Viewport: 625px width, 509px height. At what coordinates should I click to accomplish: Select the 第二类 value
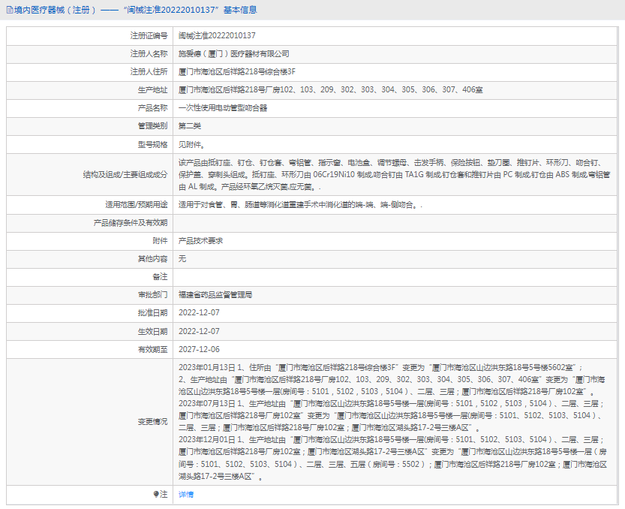pos(190,126)
